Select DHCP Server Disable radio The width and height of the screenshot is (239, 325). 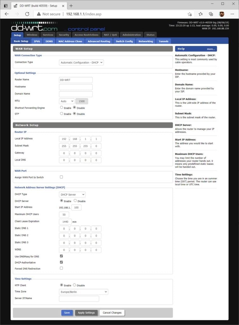tap(75, 201)
